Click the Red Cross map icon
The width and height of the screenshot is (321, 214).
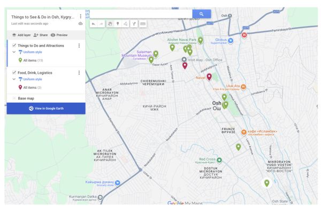pyautogui.click(x=219, y=160)
